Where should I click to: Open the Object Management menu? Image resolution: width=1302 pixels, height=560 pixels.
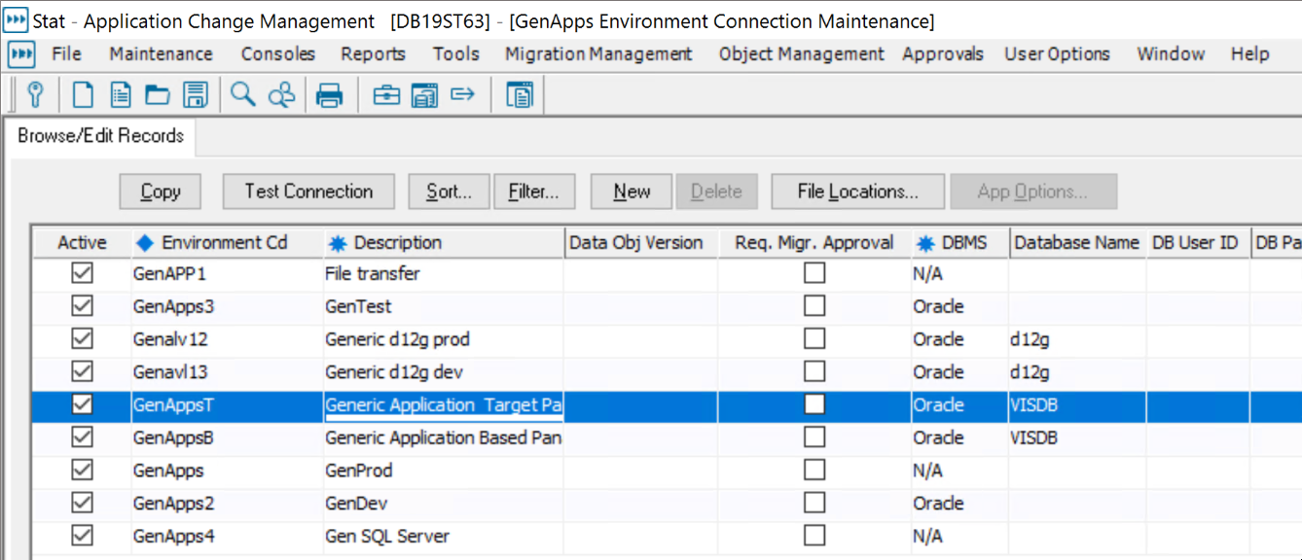click(801, 54)
